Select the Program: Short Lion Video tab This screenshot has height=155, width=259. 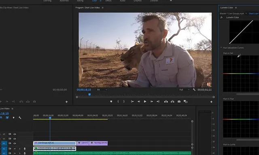pyautogui.click(x=87, y=8)
